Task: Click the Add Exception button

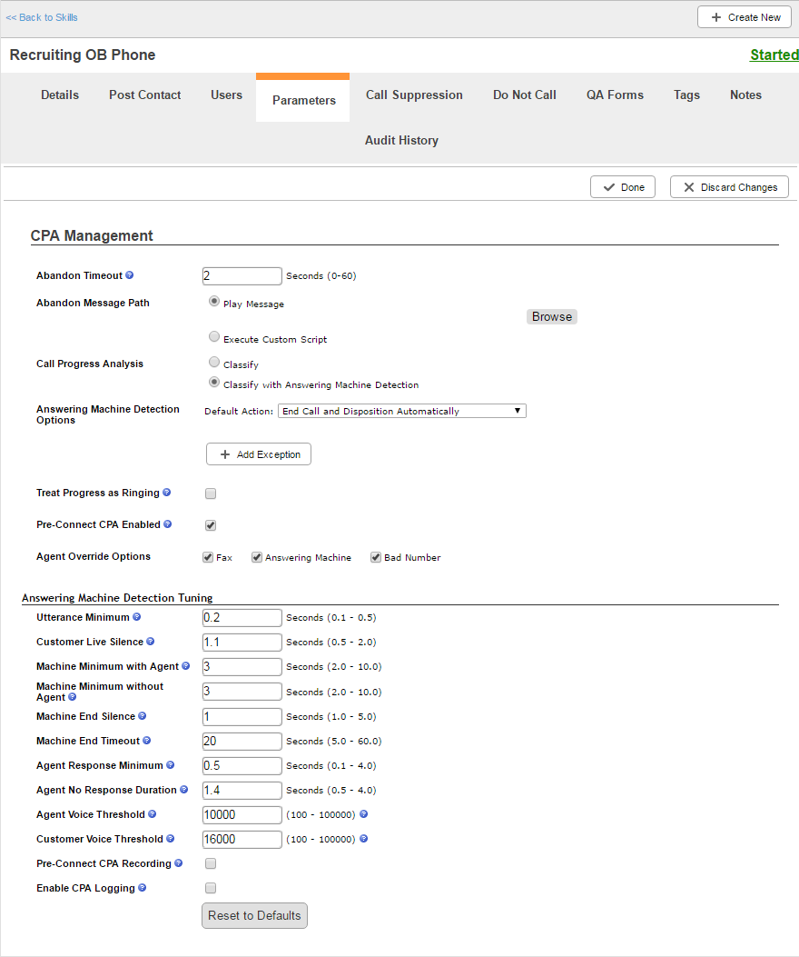Action: click(x=259, y=454)
